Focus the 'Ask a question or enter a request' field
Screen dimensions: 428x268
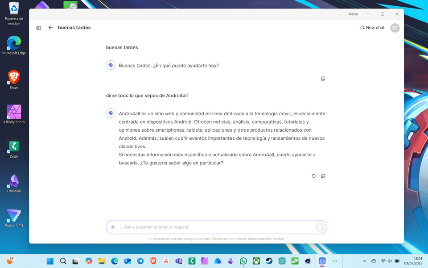pos(217,227)
